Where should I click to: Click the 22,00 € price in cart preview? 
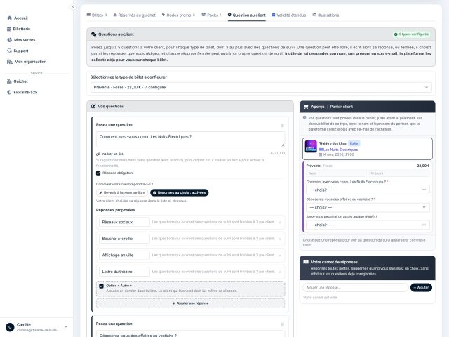click(423, 166)
